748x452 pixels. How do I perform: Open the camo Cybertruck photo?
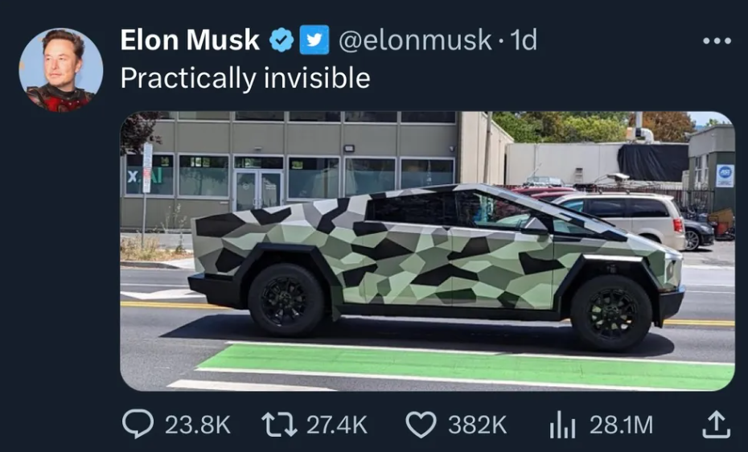427,251
